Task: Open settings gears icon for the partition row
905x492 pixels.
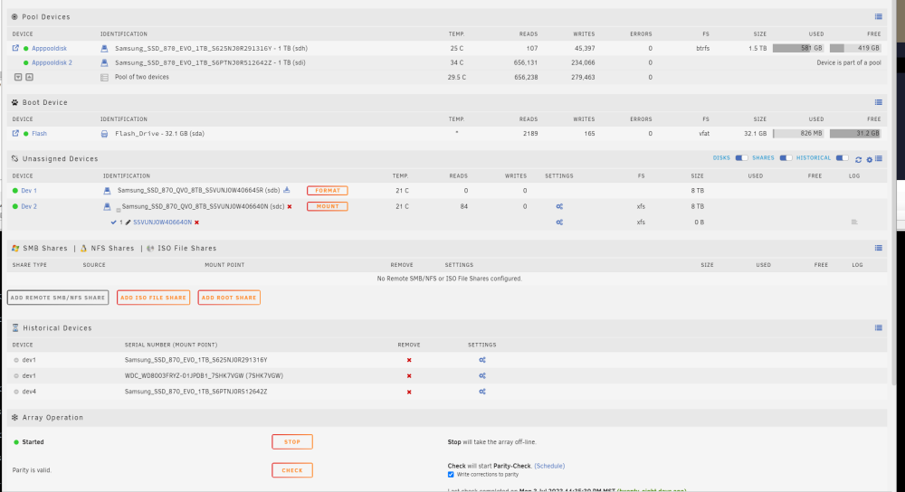Action: click(559, 222)
